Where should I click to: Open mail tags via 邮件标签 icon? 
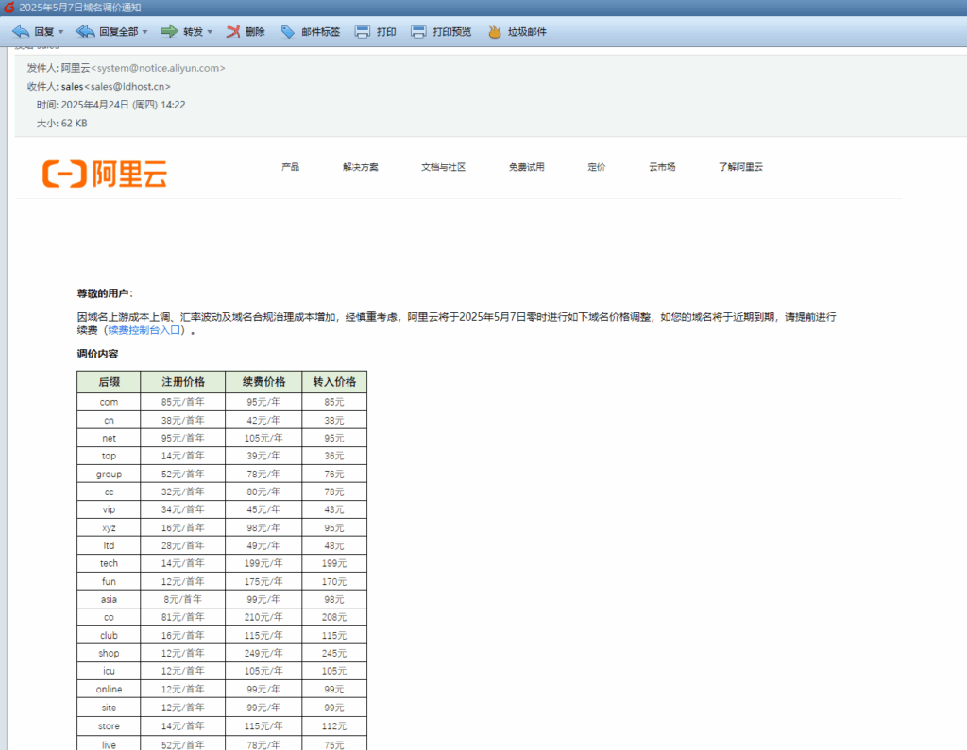pos(289,31)
